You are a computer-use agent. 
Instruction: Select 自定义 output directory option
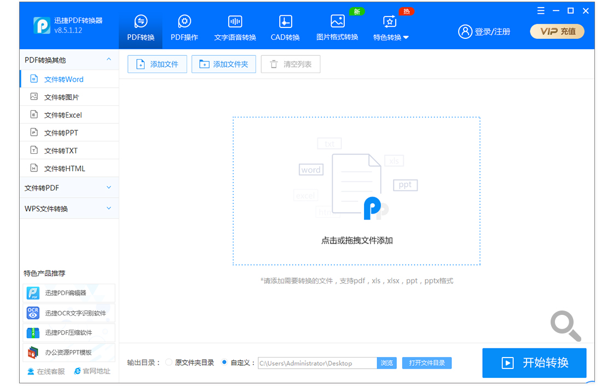tap(239, 363)
